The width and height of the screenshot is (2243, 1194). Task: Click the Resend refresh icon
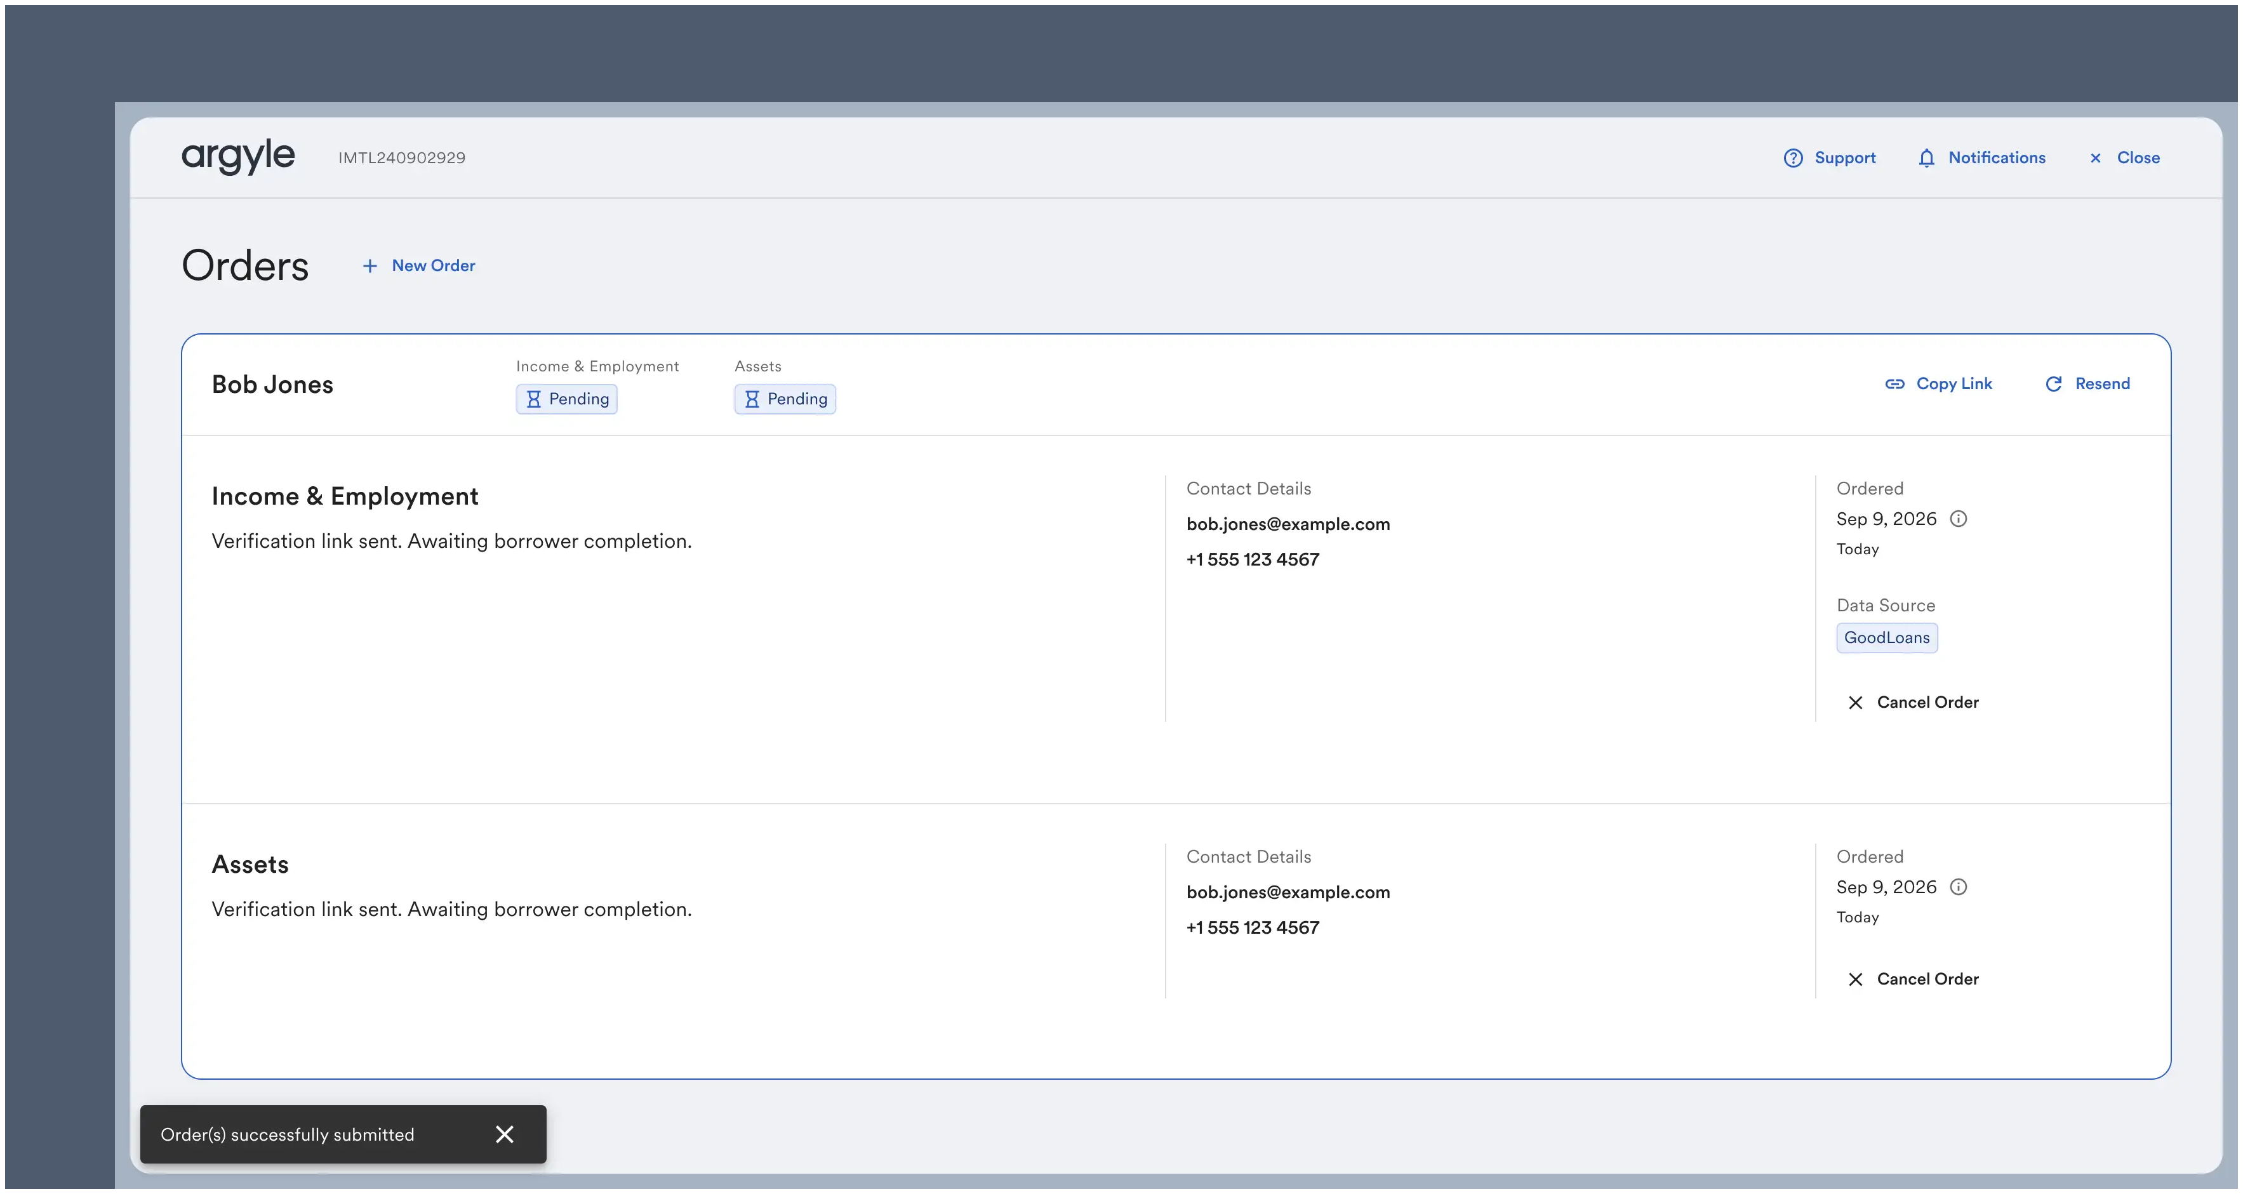click(x=2053, y=383)
